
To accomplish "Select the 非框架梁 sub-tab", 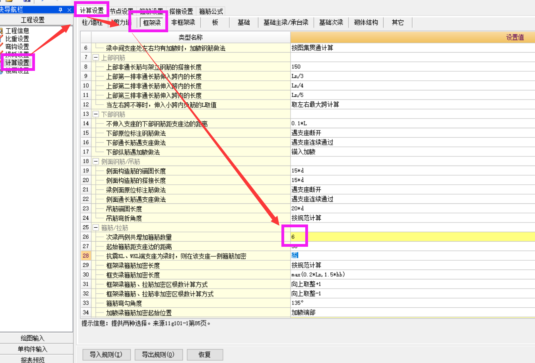I will point(183,23).
